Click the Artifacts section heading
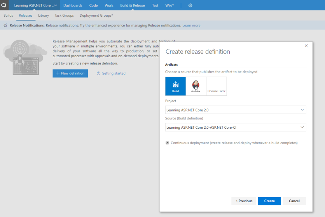The height and width of the screenshot is (217, 325). point(171,65)
